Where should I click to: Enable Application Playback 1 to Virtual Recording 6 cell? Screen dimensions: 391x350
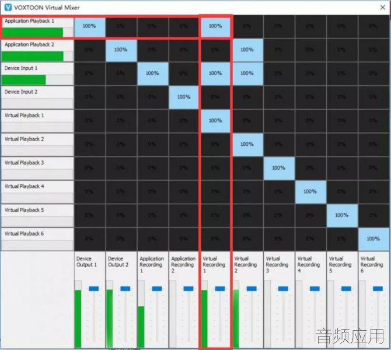(373, 26)
